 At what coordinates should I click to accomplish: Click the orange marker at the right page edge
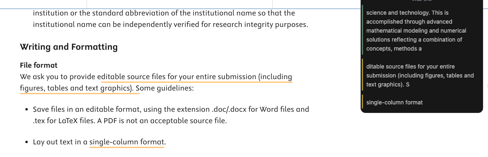[487, 85]
